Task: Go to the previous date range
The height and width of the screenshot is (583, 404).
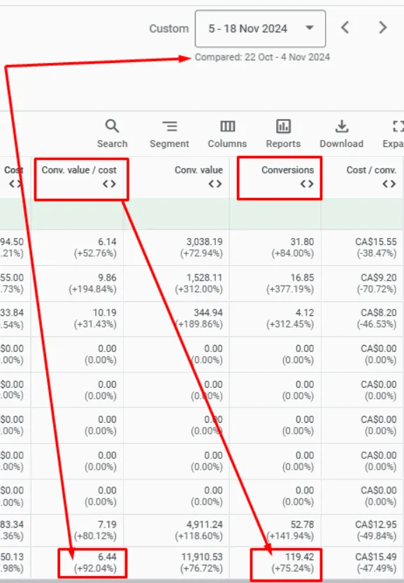Action: tap(345, 27)
